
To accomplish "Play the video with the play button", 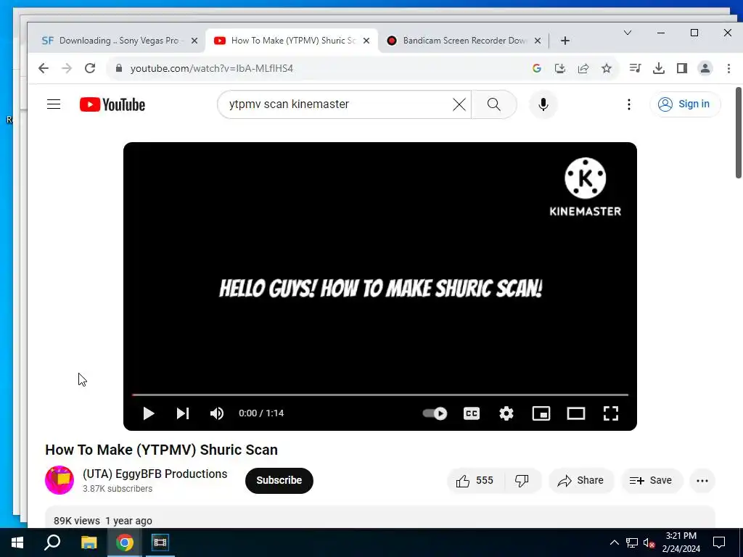I will click(x=148, y=413).
